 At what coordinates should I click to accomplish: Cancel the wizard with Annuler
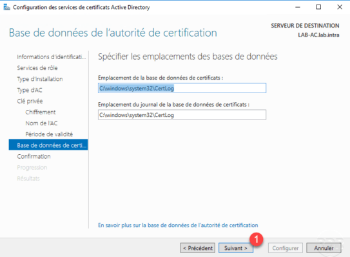(x=324, y=248)
